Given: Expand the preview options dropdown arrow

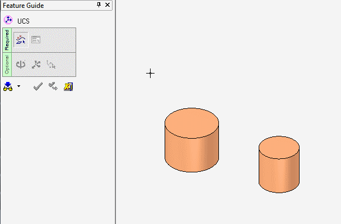Looking at the screenshot, I should point(18,86).
